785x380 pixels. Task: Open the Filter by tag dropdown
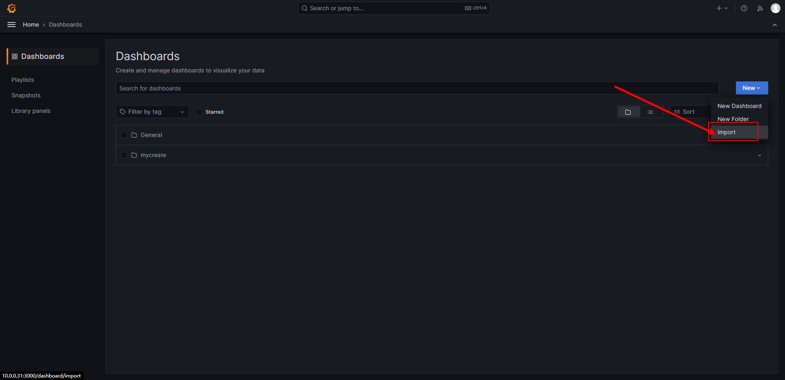tap(153, 112)
